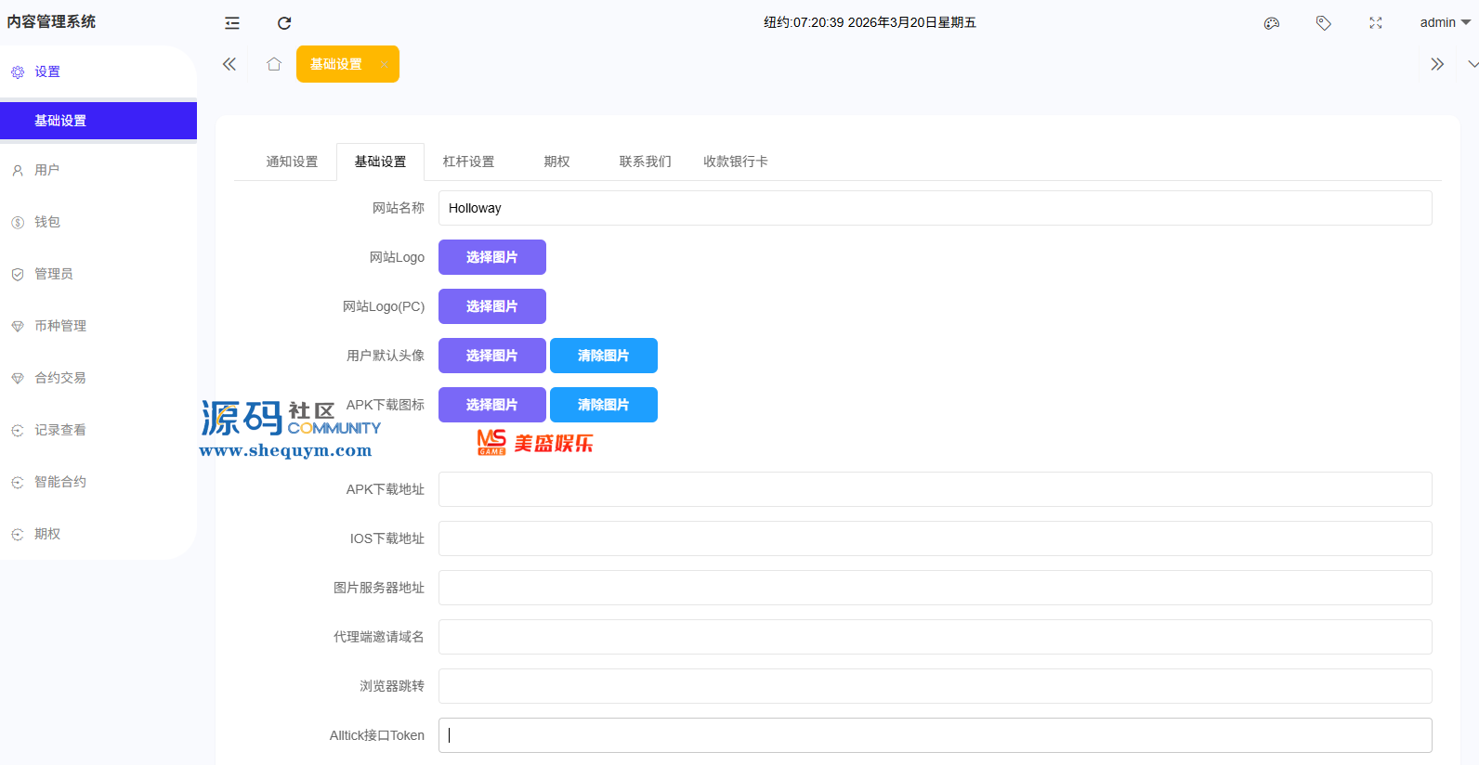The image size is (1479, 765).
Task: Open the admin user dropdown
Action: click(x=1444, y=22)
